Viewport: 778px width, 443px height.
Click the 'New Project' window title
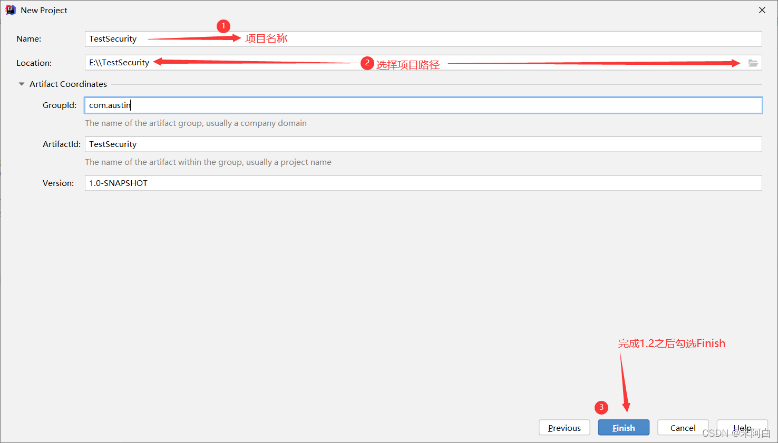click(x=44, y=11)
